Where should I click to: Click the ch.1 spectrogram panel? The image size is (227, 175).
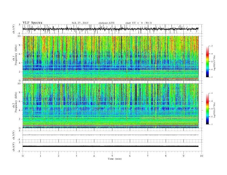pos(110,58)
